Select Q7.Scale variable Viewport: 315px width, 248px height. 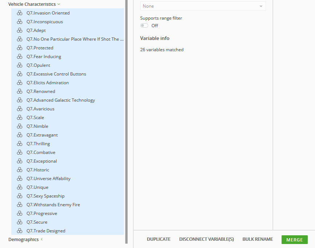pyautogui.click(x=68, y=118)
